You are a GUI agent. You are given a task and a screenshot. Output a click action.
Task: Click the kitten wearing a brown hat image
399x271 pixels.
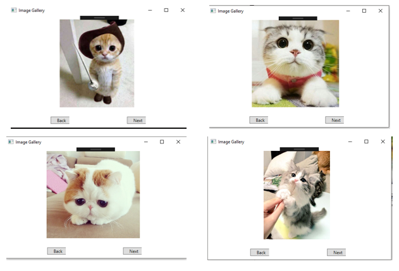coord(97,63)
